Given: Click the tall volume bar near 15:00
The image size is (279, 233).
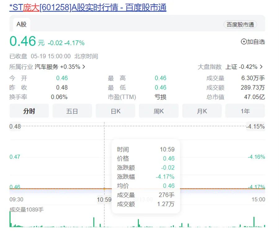Looking at the screenshot, I should click(x=254, y=222).
